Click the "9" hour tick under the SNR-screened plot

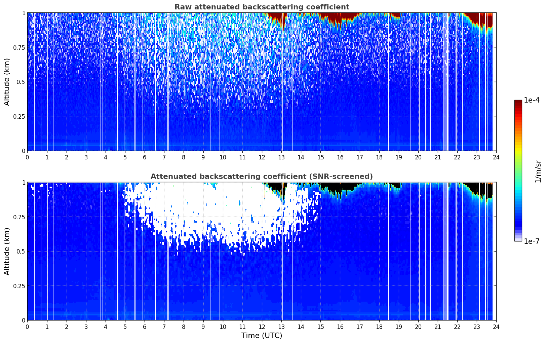click(203, 327)
